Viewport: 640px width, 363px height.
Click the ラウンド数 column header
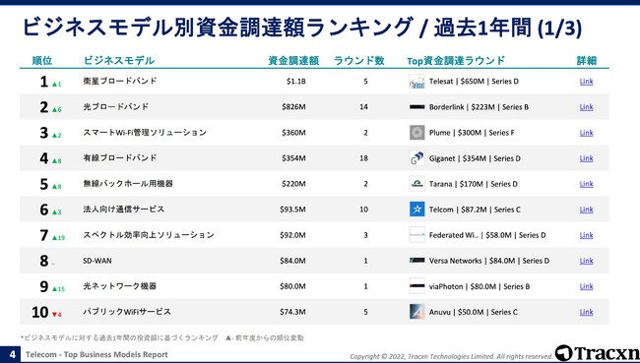pos(359,61)
